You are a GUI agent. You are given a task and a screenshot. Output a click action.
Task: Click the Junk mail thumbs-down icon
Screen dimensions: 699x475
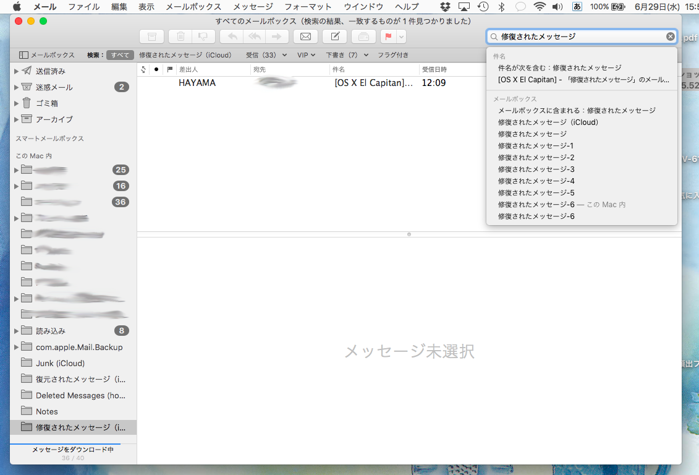pyautogui.click(x=203, y=36)
